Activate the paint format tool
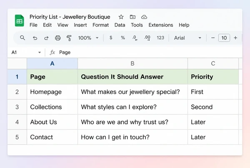Screen dimensions: 250x168 (69, 38)
